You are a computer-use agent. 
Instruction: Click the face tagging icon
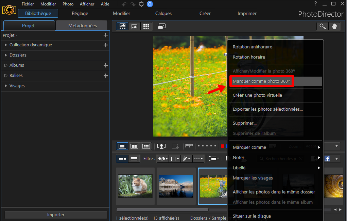point(161,146)
